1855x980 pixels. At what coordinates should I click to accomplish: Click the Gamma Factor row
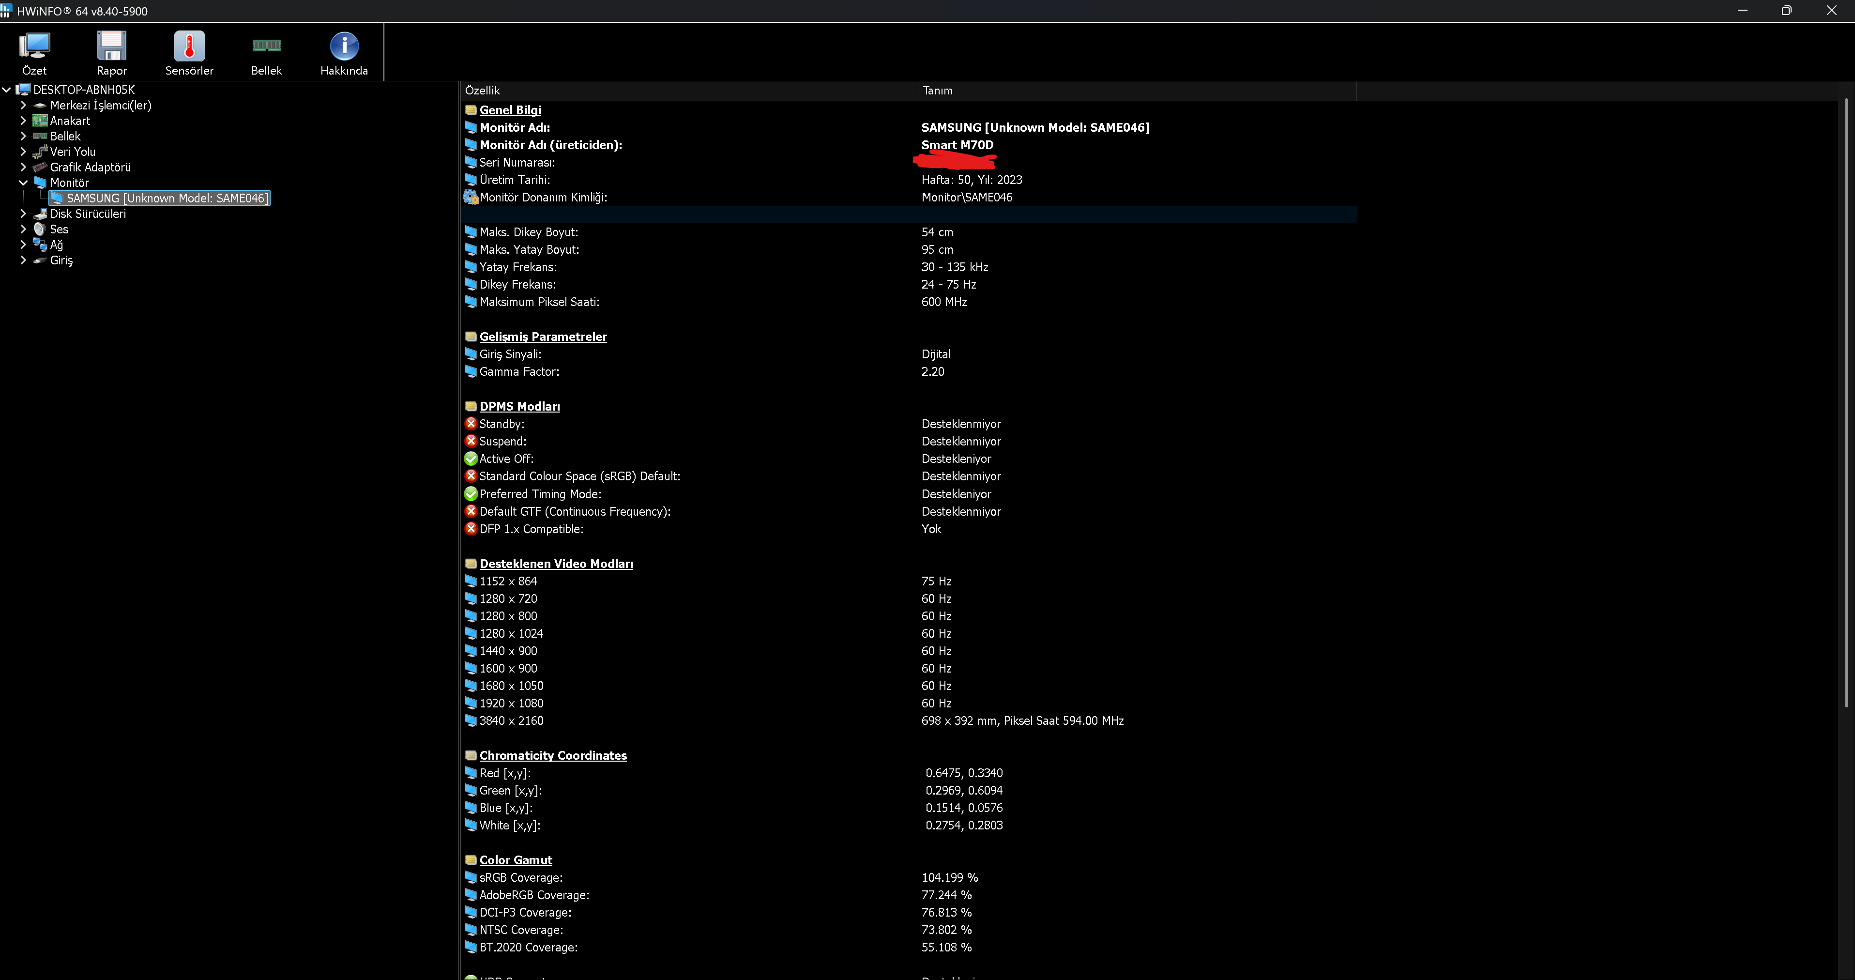click(909, 371)
